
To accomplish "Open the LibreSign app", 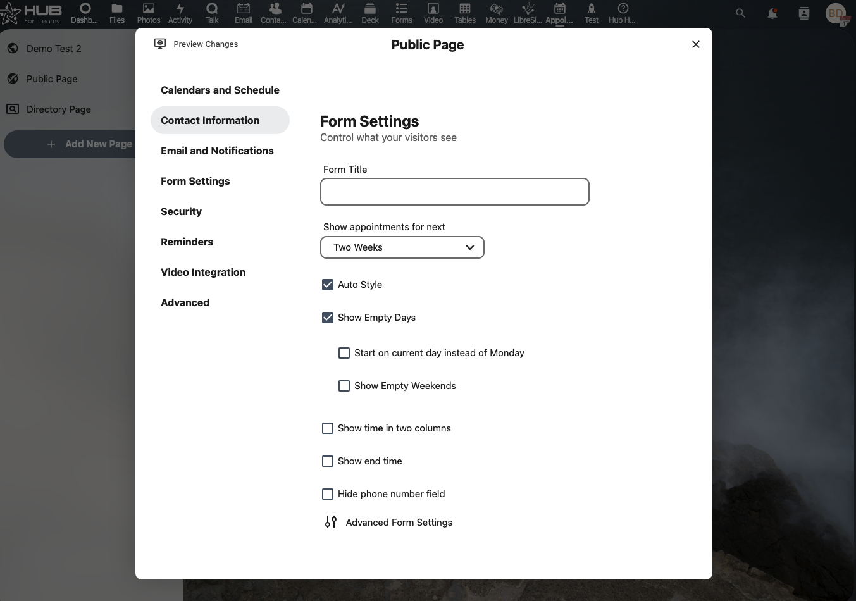I will click(x=528, y=13).
